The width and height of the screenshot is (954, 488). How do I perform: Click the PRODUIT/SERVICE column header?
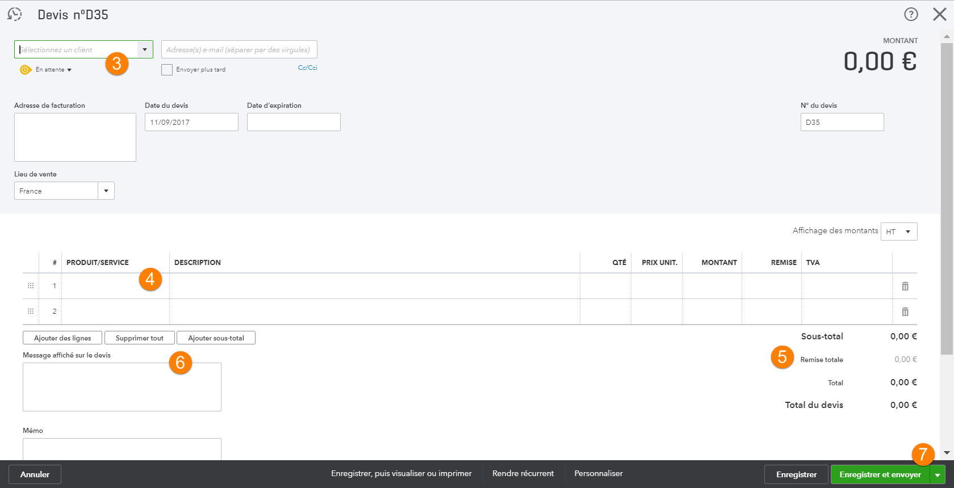(x=98, y=263)
